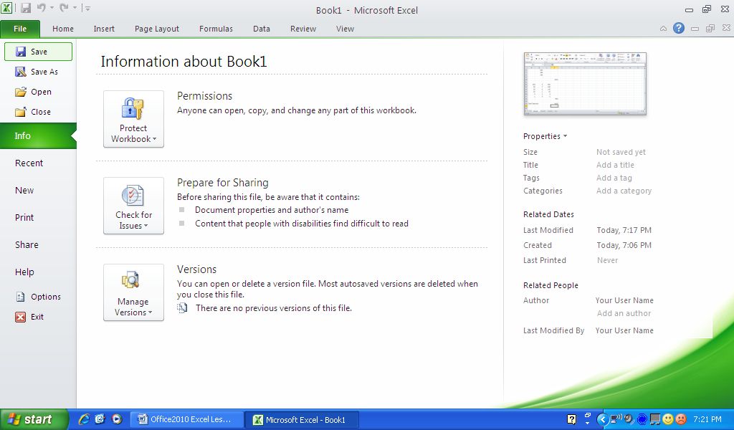Expand the Check for Issues dropdown button
734x430 pixels.
pyautogui.click(x=133, y=206)
